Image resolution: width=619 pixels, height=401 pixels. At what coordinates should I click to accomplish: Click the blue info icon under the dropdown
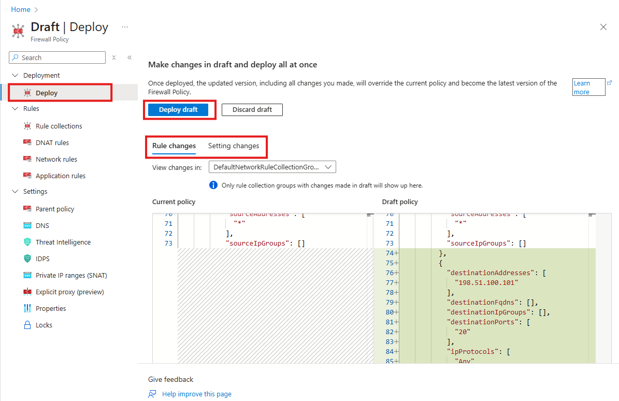tap(213, 185)
